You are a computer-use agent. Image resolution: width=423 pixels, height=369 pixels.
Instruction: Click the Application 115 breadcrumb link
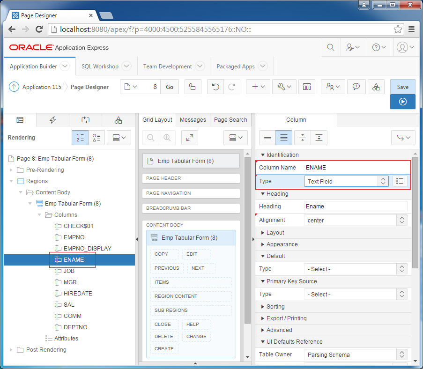tap(42, 87)
